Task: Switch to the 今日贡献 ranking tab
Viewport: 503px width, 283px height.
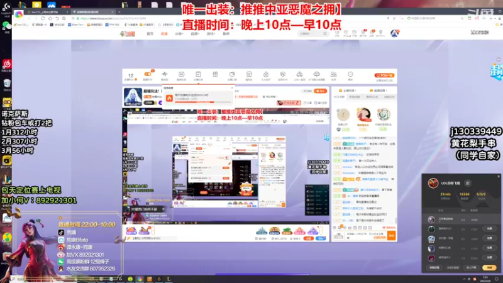Action: [x=338, y=97]
